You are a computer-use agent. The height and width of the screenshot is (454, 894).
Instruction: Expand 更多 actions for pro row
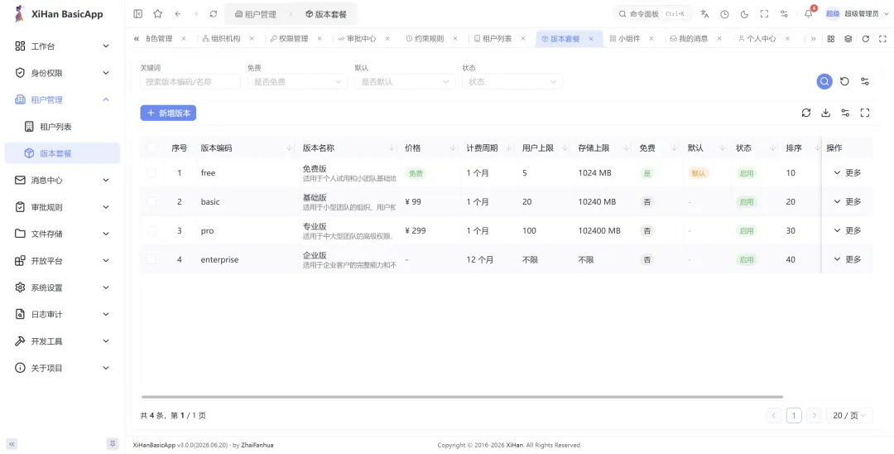(x=848, y=230)
